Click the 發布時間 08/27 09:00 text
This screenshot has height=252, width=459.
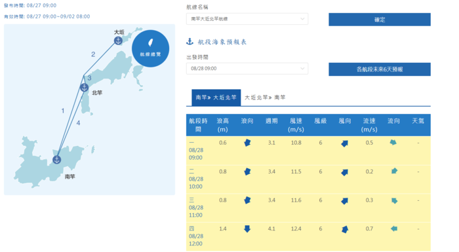30,5
